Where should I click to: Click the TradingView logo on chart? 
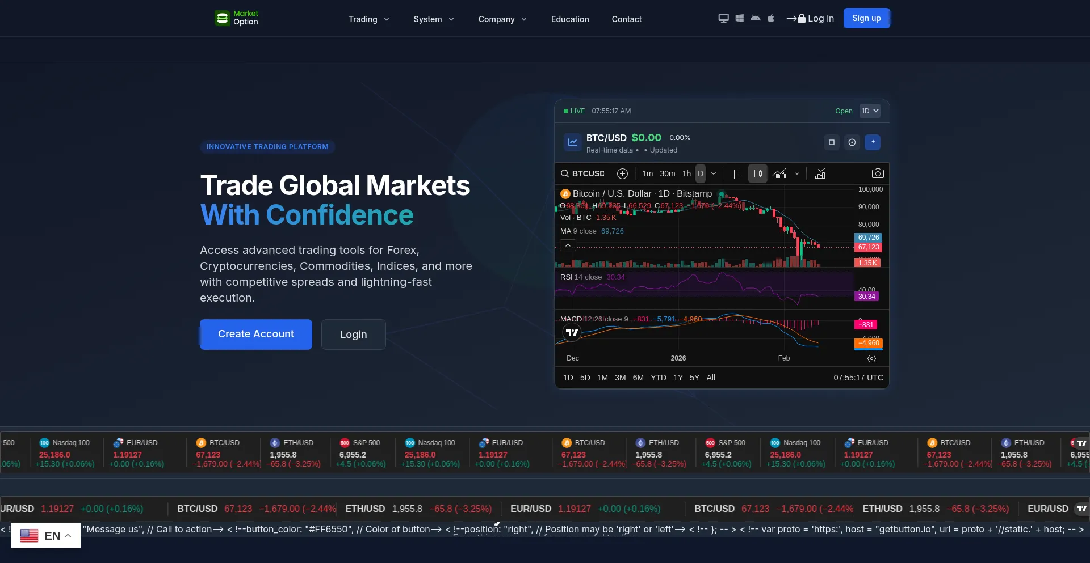572,332
